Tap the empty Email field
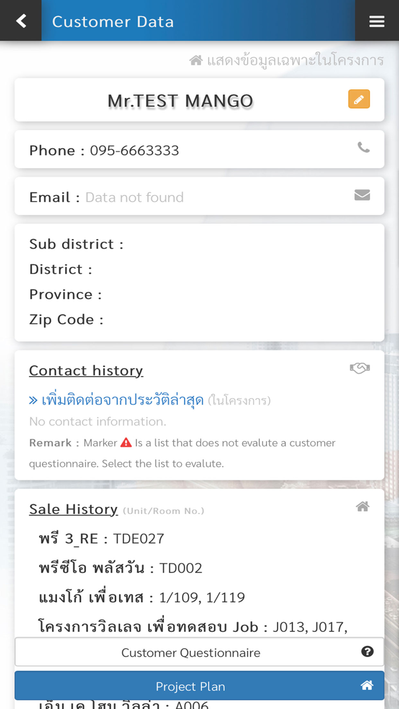The height and width of the screenshot is (709, 399). tap(135, 197)
